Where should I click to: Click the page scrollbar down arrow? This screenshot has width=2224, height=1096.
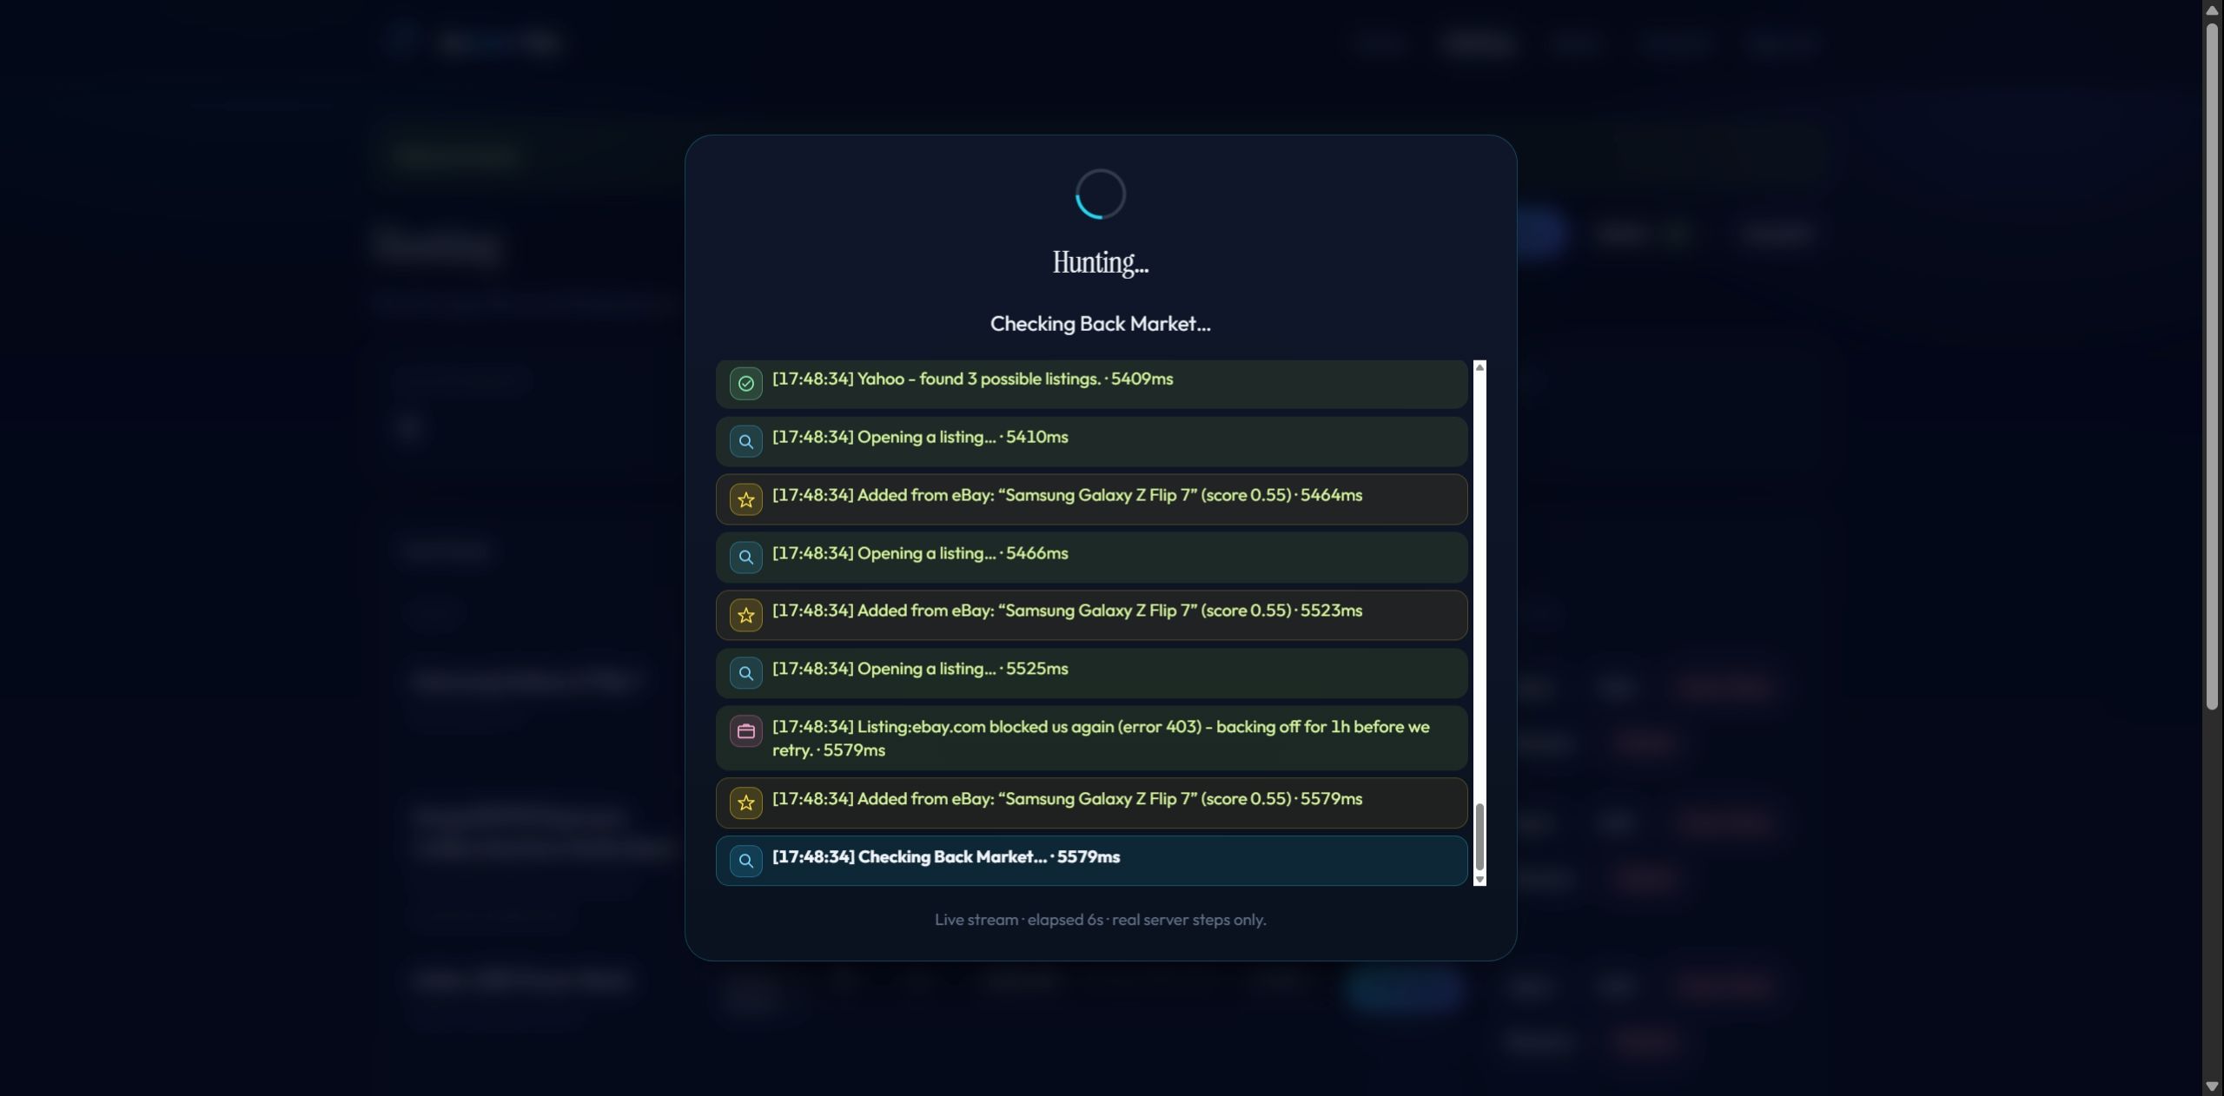2212,1086
